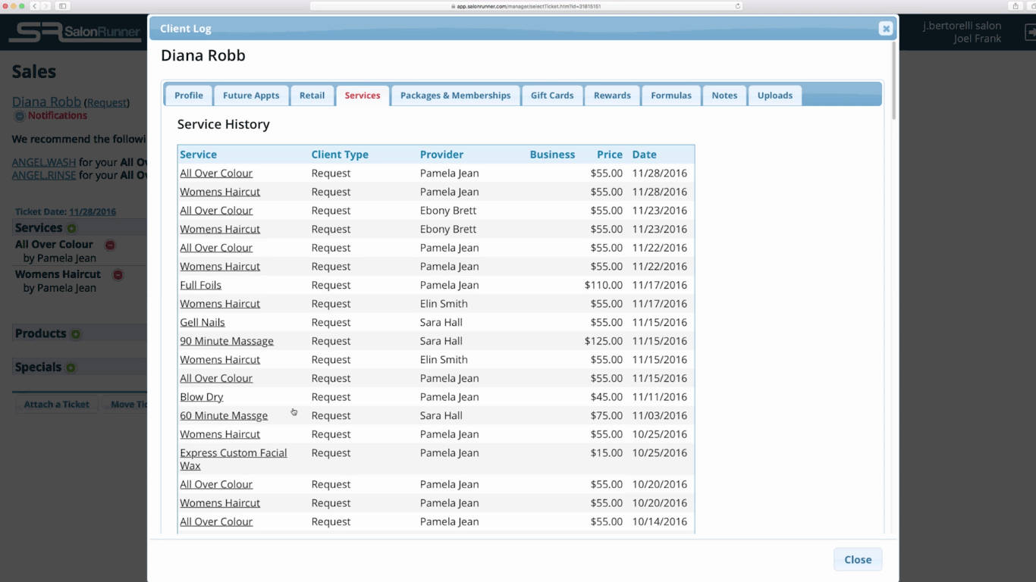Screen dimensions: 1036x582
Task: Open the Full Foils service entry
Action: pyautogui.click(x=200, y=285)
